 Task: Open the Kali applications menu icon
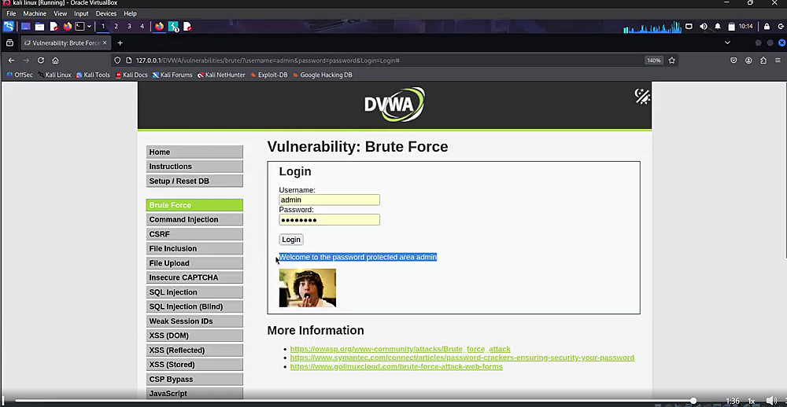[x=9, y=27]
